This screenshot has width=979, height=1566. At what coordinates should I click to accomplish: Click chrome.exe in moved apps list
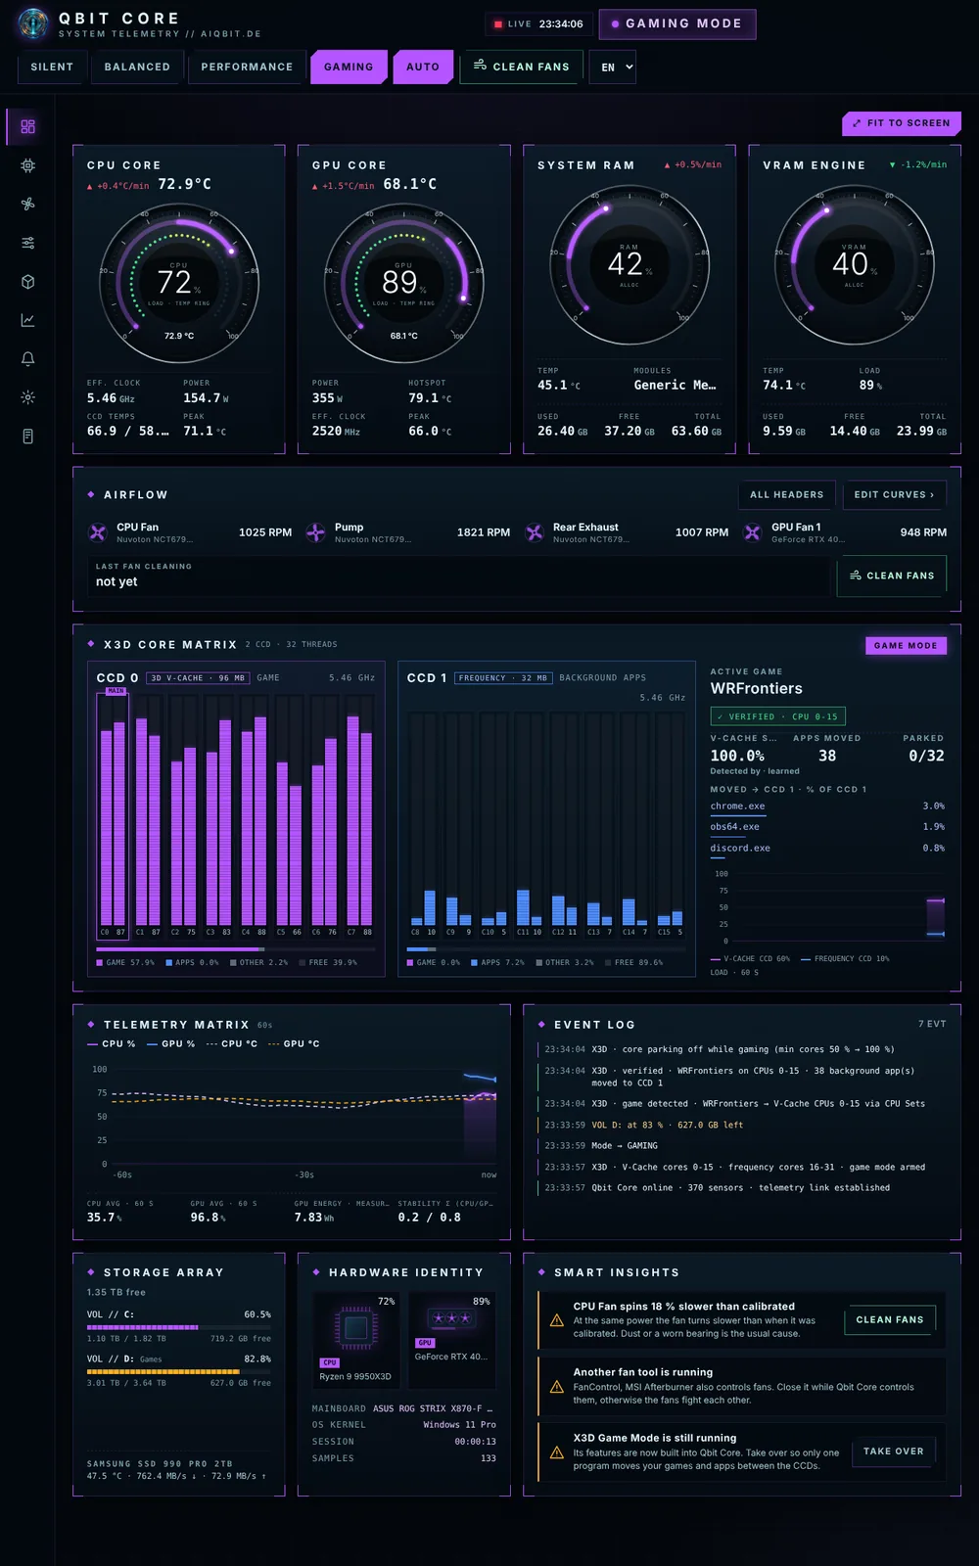(738, 806)
